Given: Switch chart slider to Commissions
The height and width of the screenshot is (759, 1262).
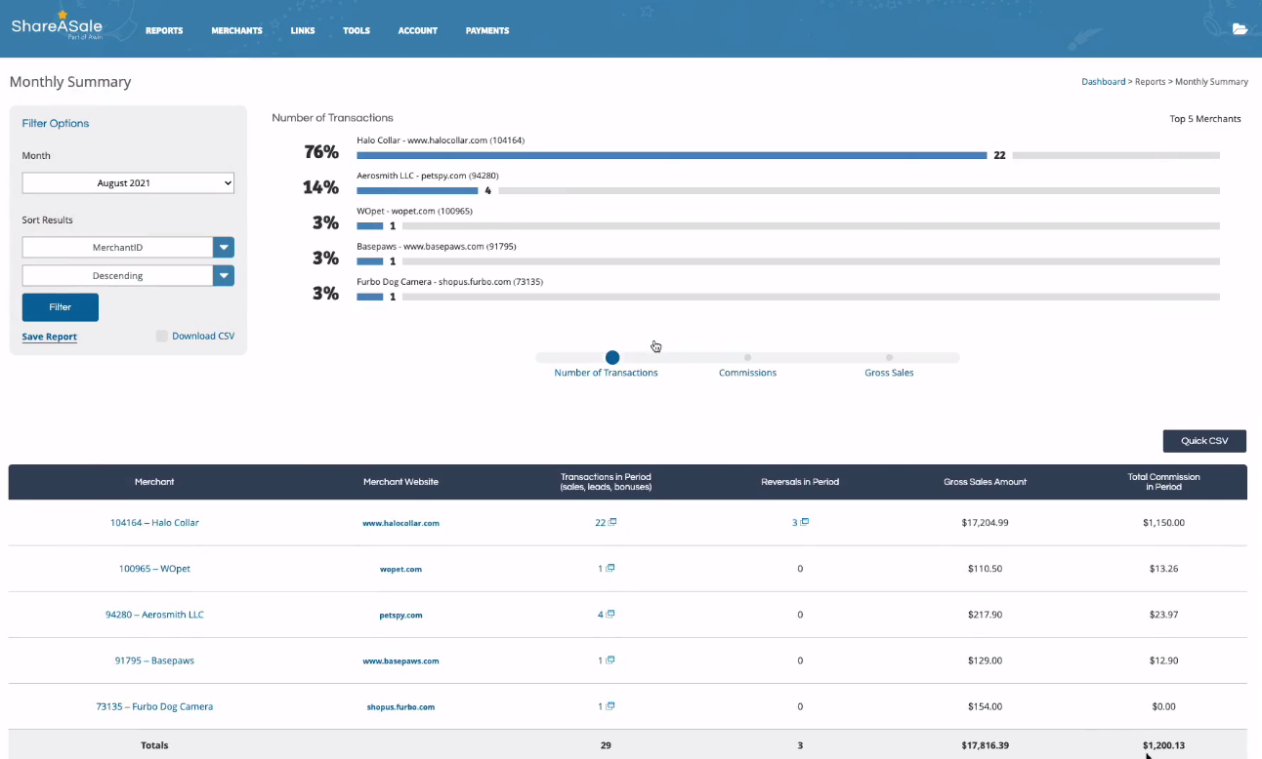Looking at the screenshot, I should pos(747,358).
